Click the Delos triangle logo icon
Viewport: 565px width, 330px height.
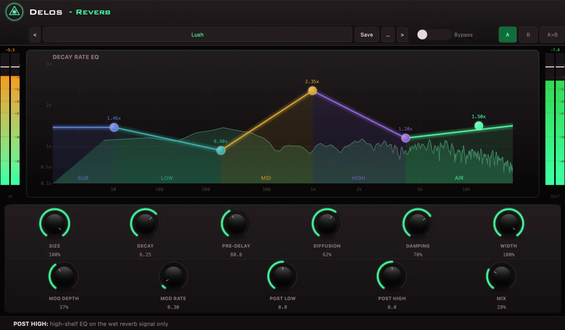click(x=14, y=12)
